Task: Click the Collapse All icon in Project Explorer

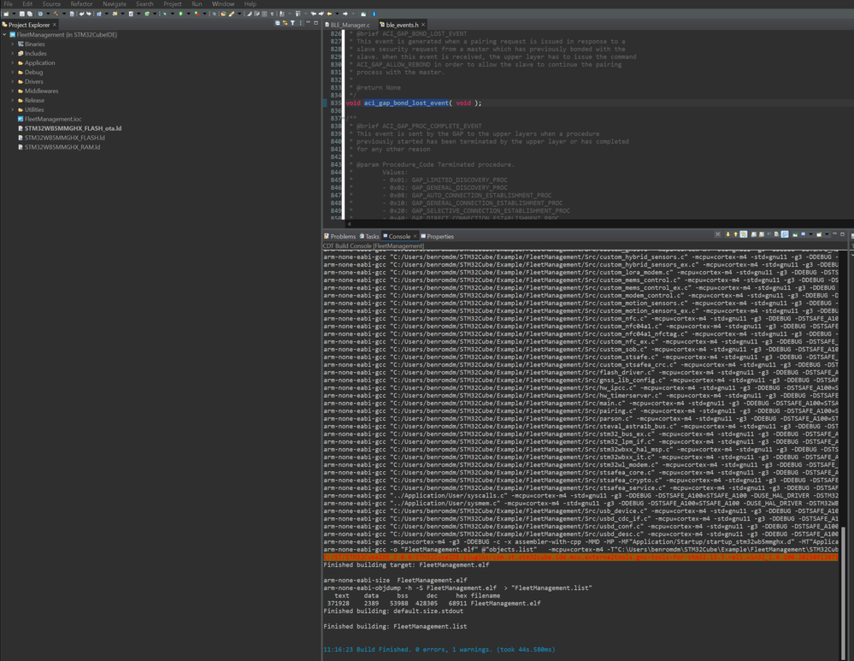Action: click(x=277, y=24)
